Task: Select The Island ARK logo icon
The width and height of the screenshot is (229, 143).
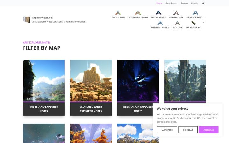Action: point(118,13)
